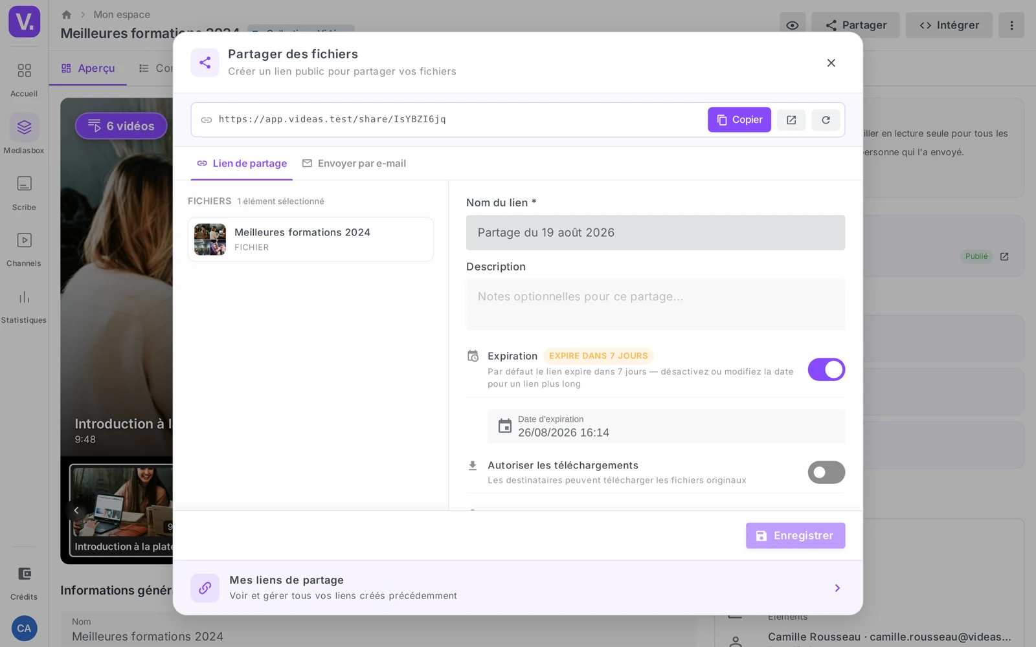Enable Autoriser les téléchargements switch
Screen dimensions: 1036x647
point(826,472)
